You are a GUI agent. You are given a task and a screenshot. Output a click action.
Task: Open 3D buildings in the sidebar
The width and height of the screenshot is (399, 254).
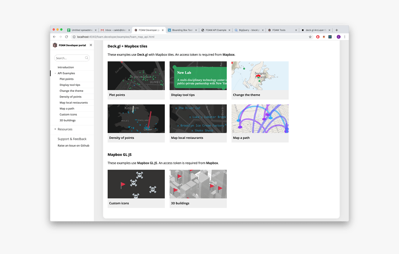click(x=67, y=120)
